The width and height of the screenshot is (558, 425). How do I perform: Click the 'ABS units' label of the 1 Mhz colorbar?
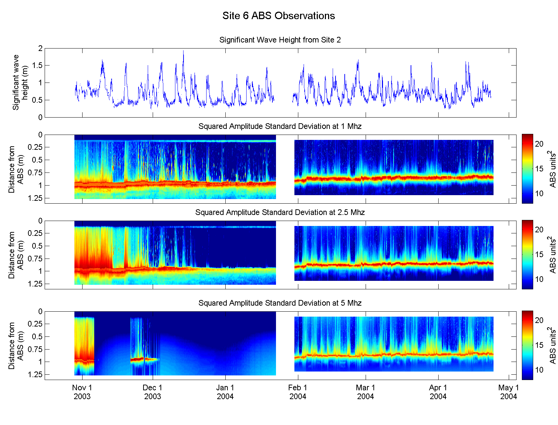pyautogui.click(x=552, y=169)
